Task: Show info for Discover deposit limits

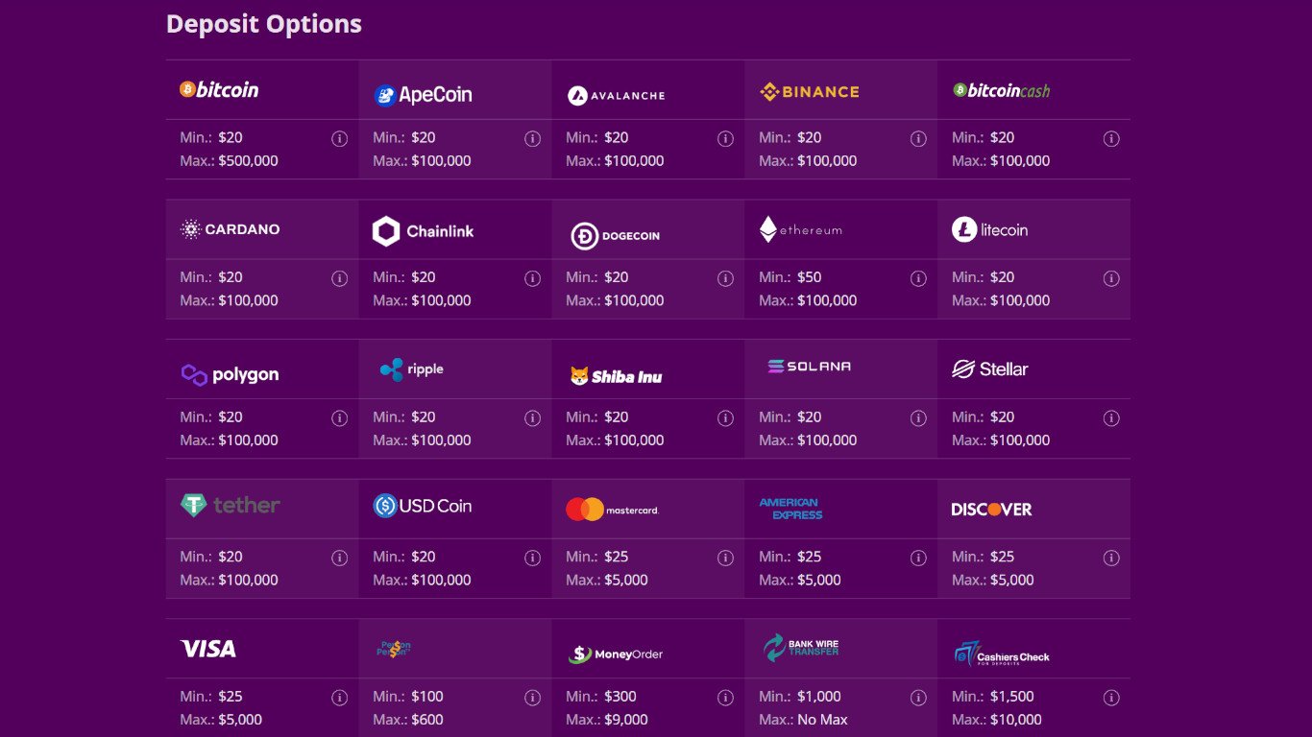Action: (x=1111, y=558)
